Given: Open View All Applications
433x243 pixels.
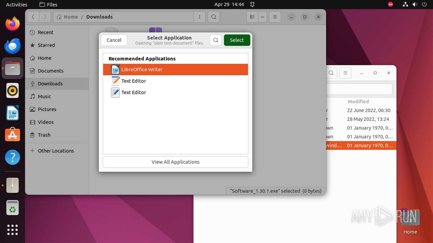Looking at the screenshot, I should point(176,162).
